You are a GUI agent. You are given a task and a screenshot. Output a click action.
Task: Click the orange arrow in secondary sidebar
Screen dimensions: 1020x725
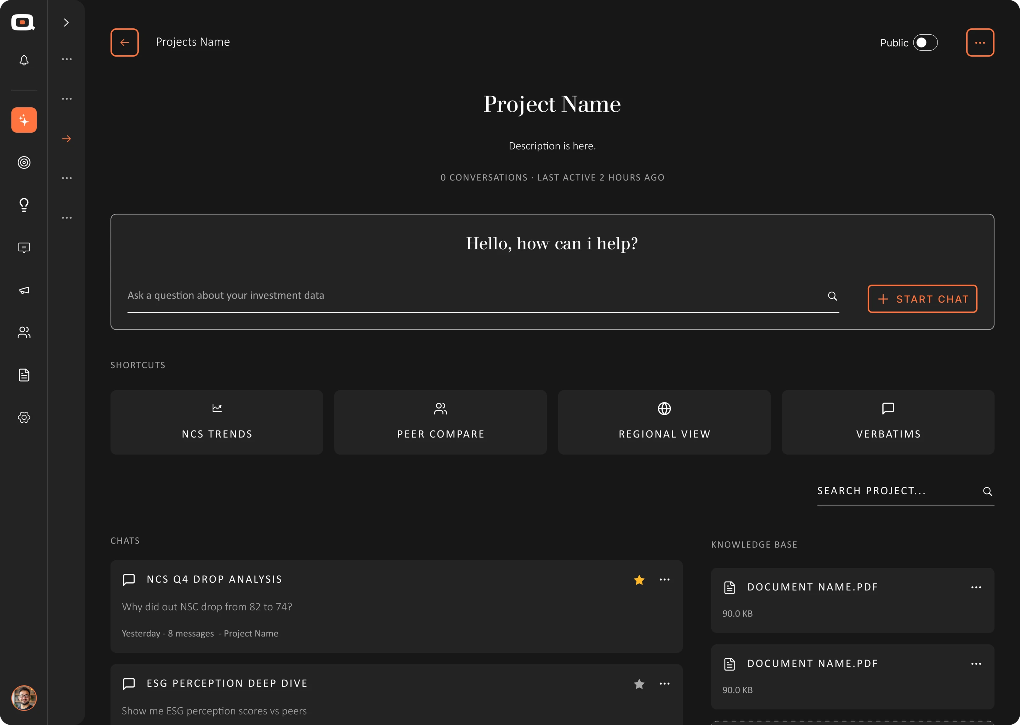pos(67,139)
